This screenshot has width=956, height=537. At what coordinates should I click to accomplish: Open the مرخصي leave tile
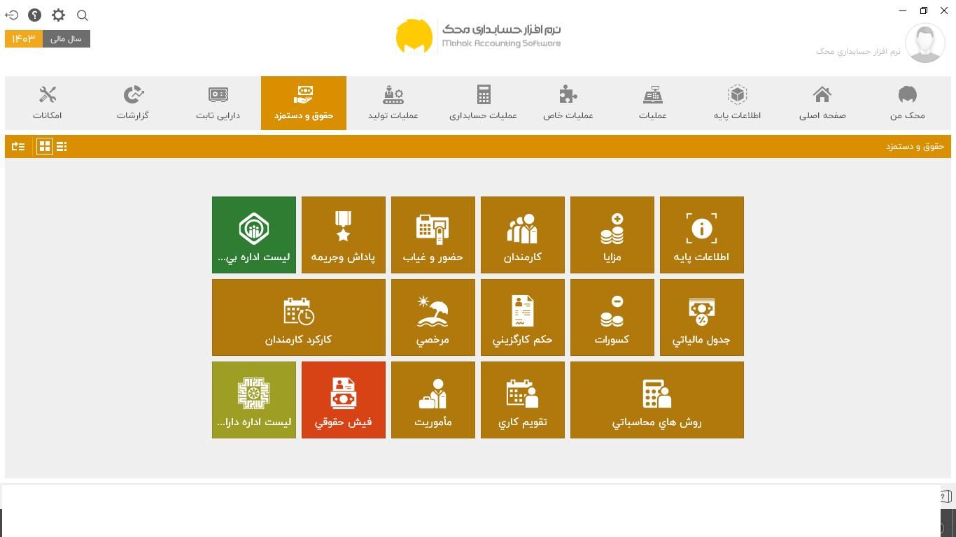(433, 317)
